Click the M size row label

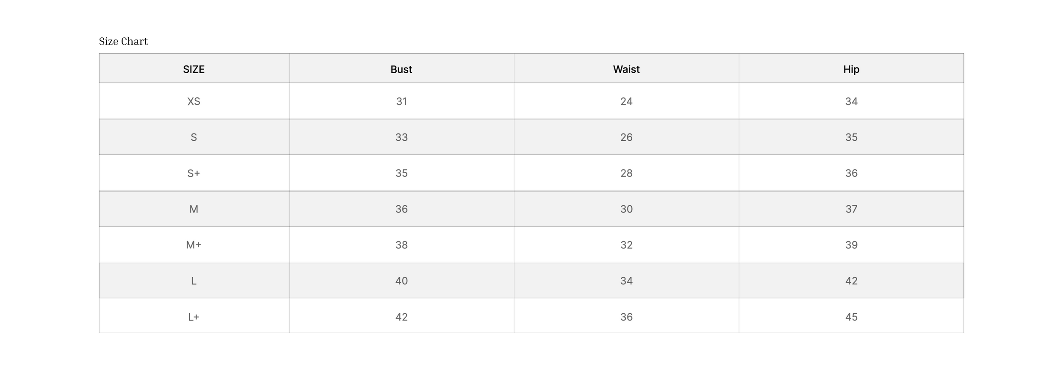click(194, 209)
